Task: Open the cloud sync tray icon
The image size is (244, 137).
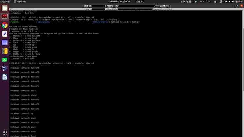Action: point(209,2)
